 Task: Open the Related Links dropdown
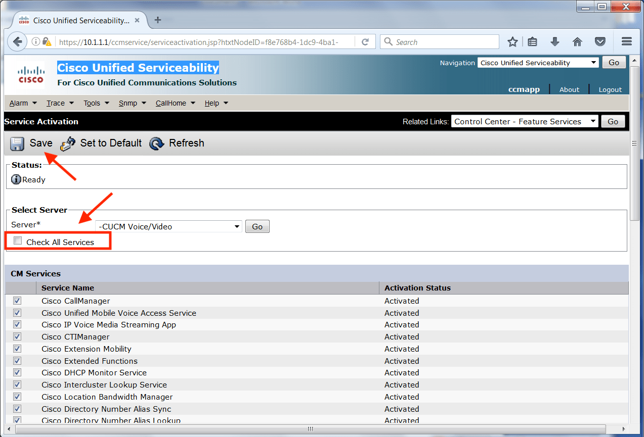click(x=525, y=121)
